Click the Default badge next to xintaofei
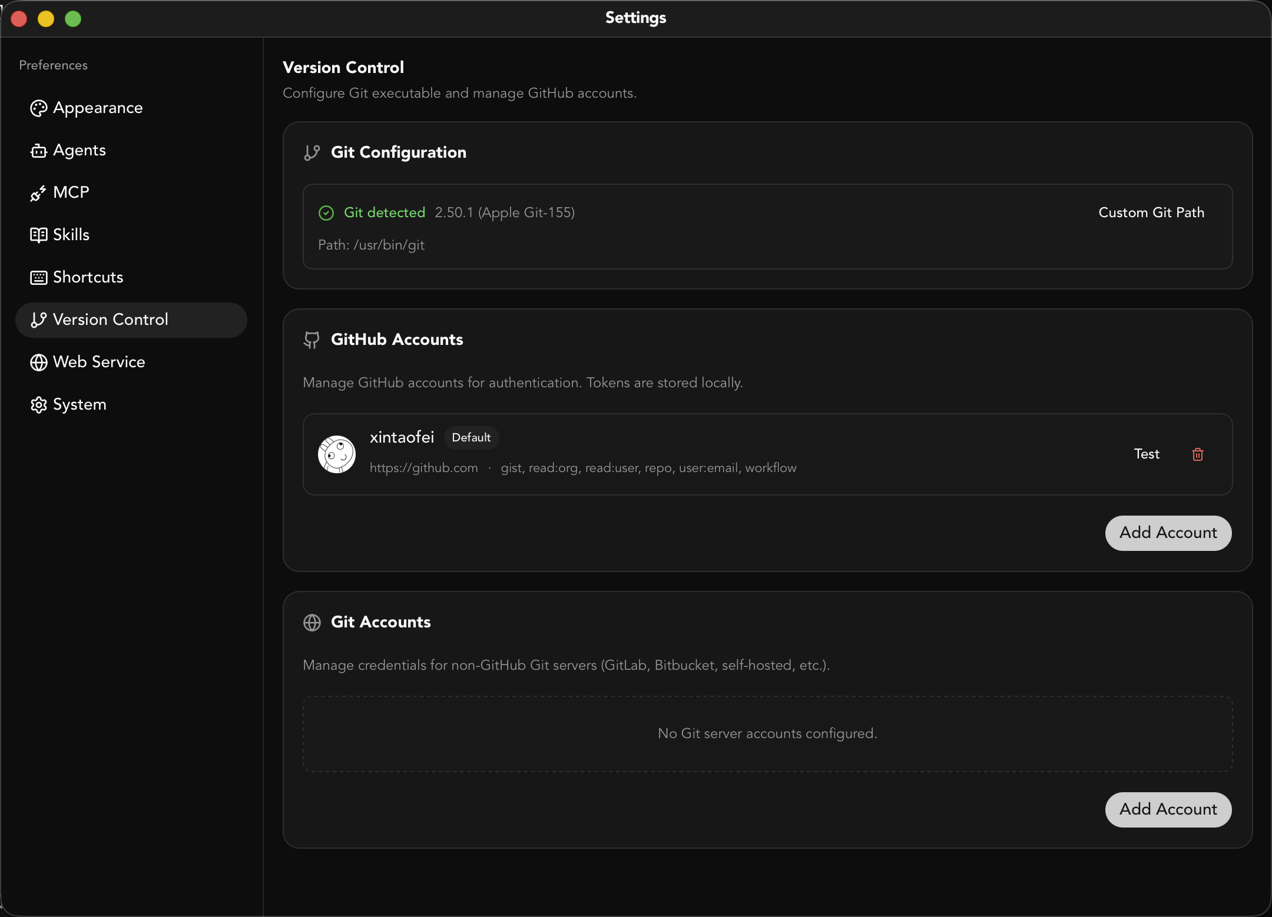1272x917 pixels. pos(471,437)
